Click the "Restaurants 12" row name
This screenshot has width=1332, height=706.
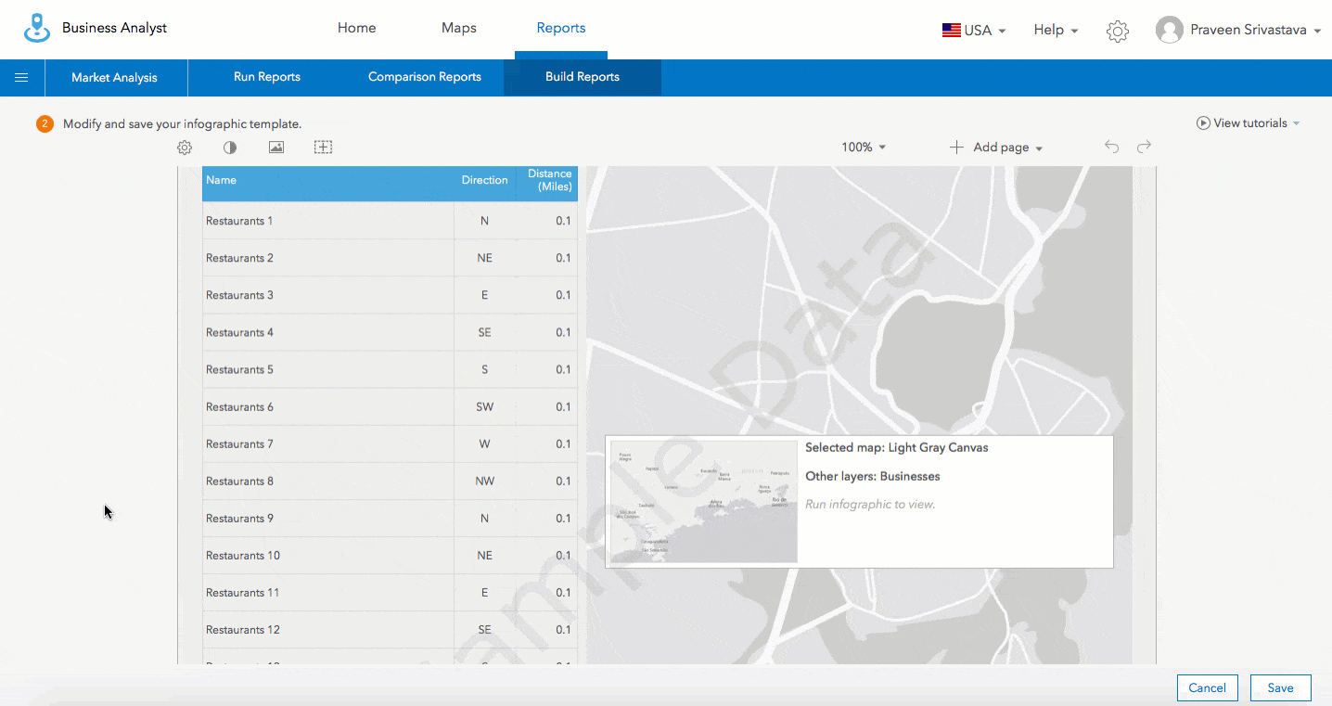click(x=243, y=629)
